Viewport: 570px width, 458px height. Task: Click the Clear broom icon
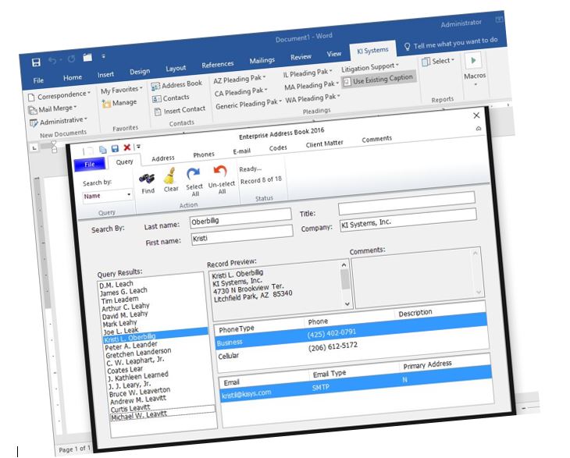point(169,176)
